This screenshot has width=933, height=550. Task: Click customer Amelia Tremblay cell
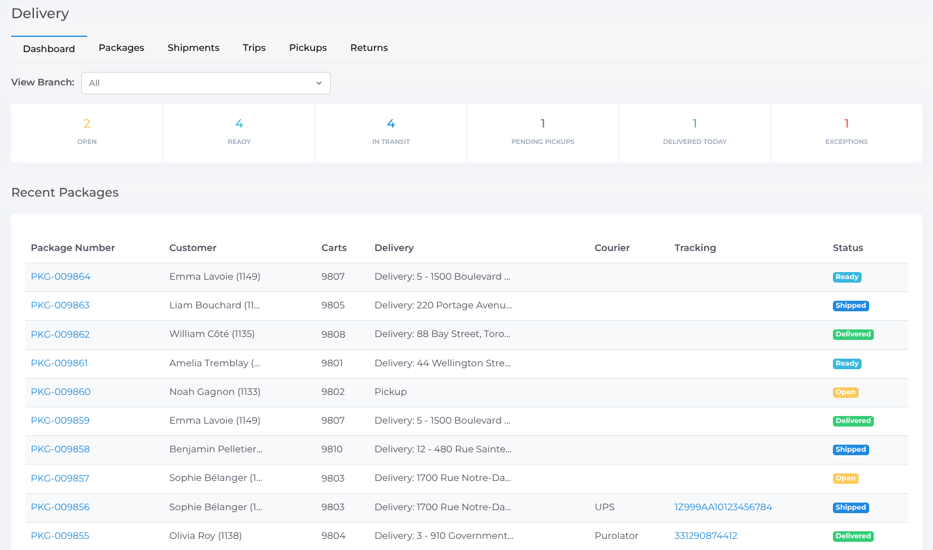point(215,363)
